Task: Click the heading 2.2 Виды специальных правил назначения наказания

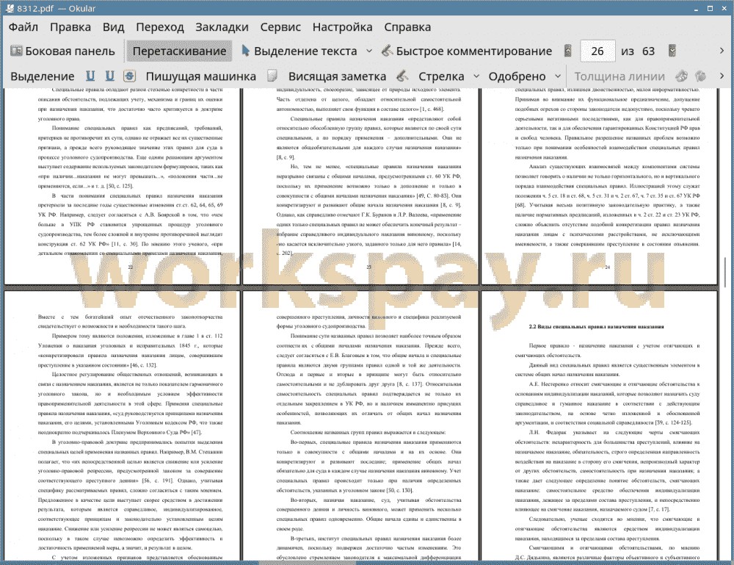Action: click(596, 326)
